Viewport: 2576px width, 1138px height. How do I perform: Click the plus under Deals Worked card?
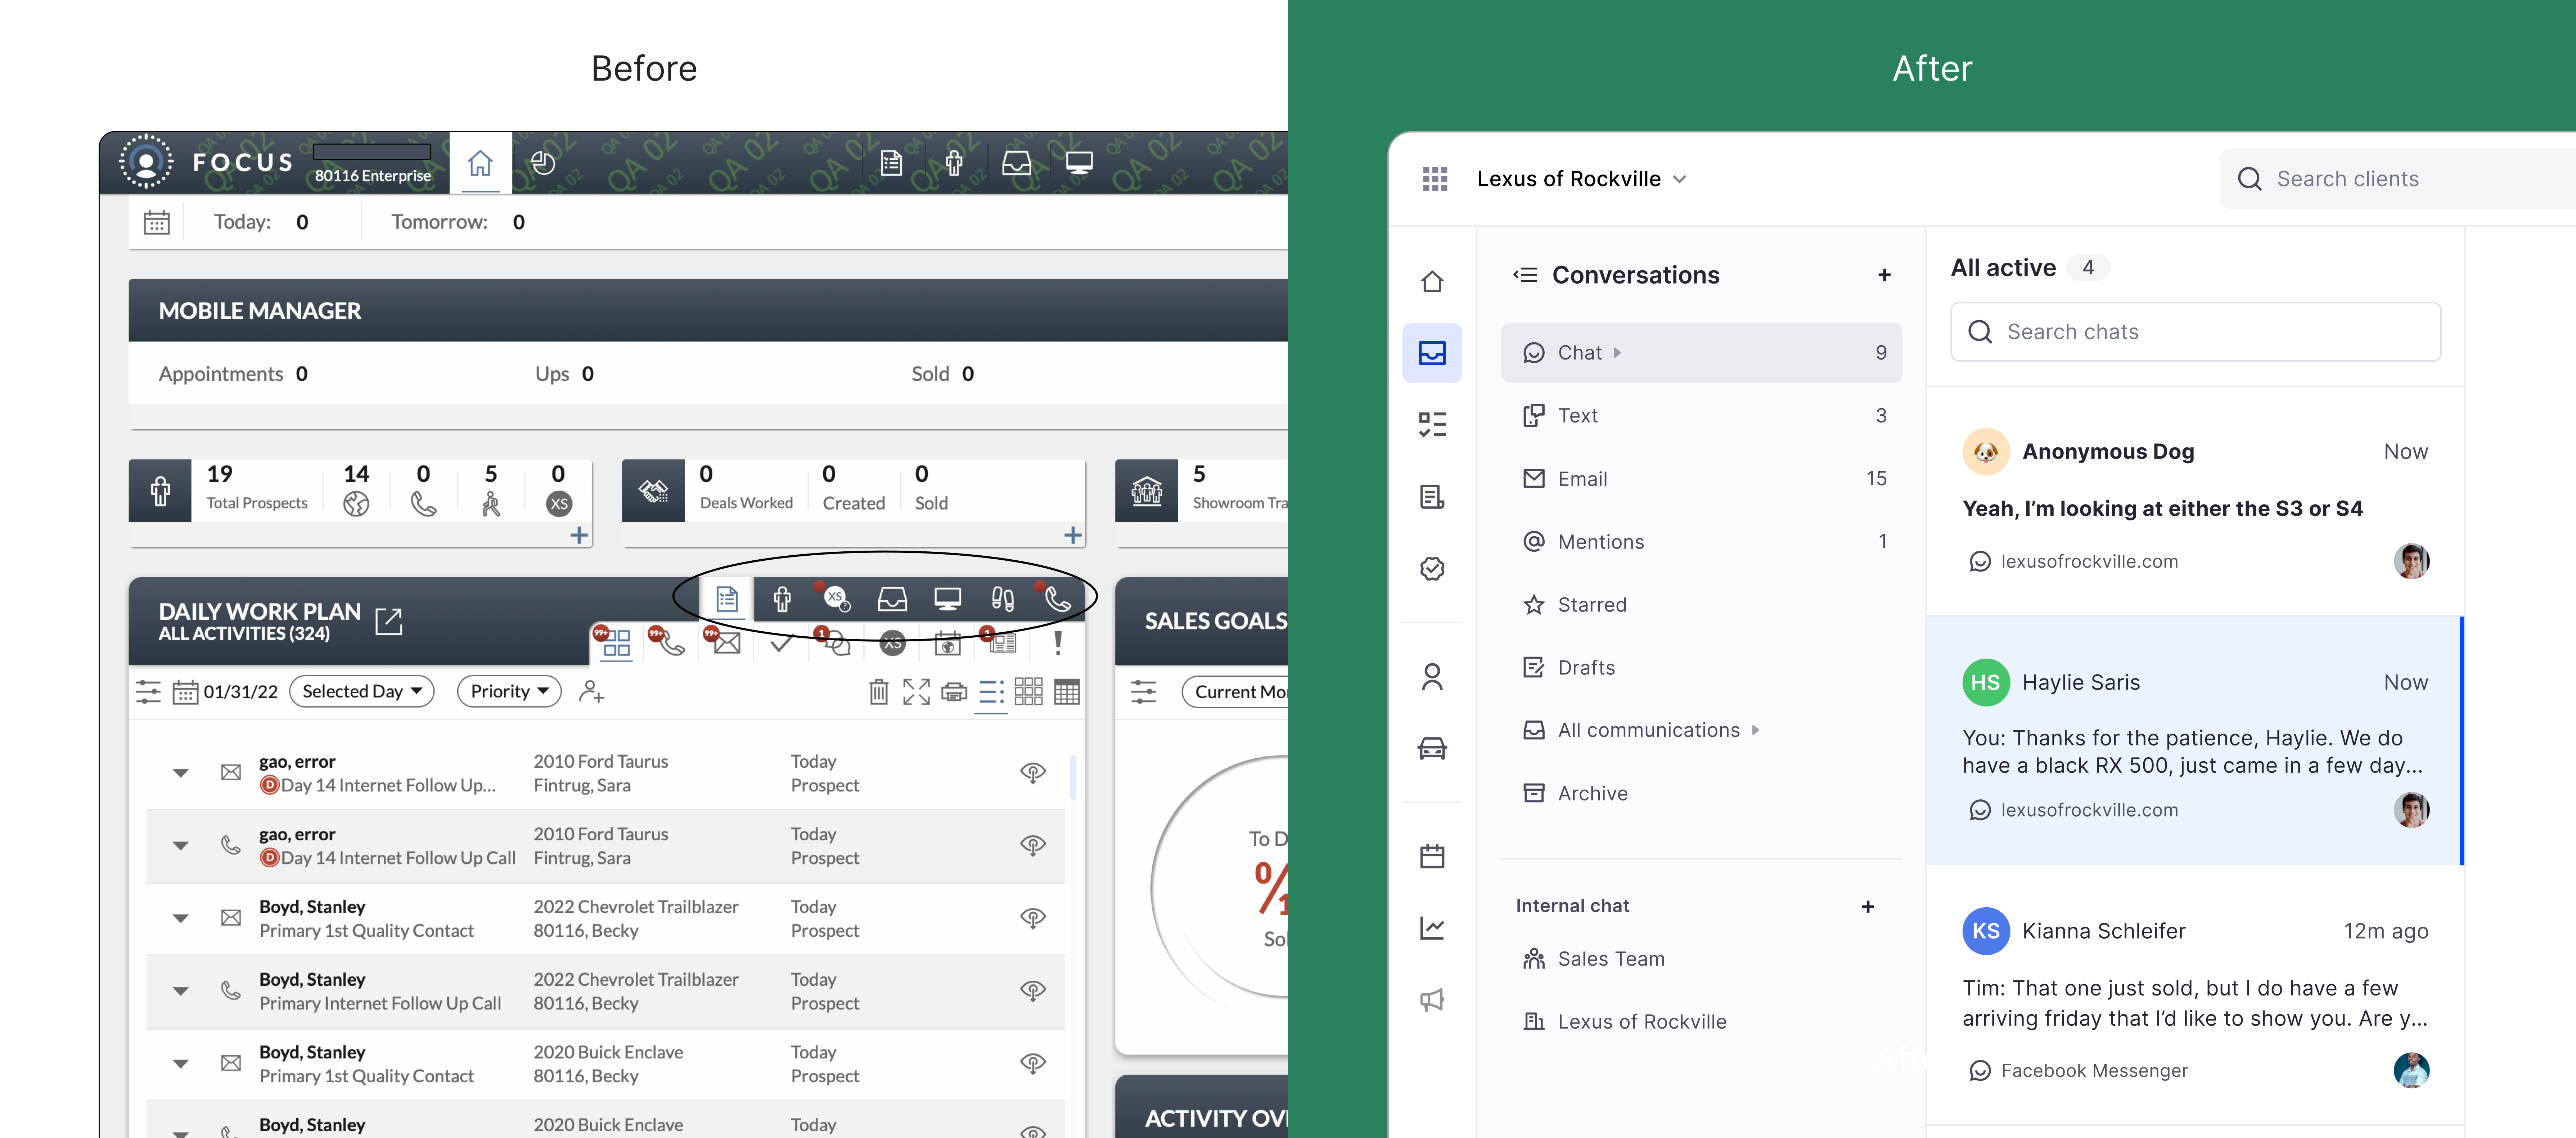1073,535
